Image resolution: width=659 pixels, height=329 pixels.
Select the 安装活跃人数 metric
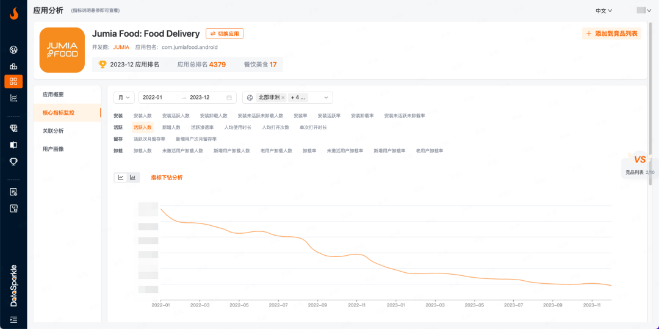pos(176,115)
